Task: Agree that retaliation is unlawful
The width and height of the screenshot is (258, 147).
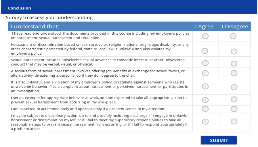Action: click(205, 86)
